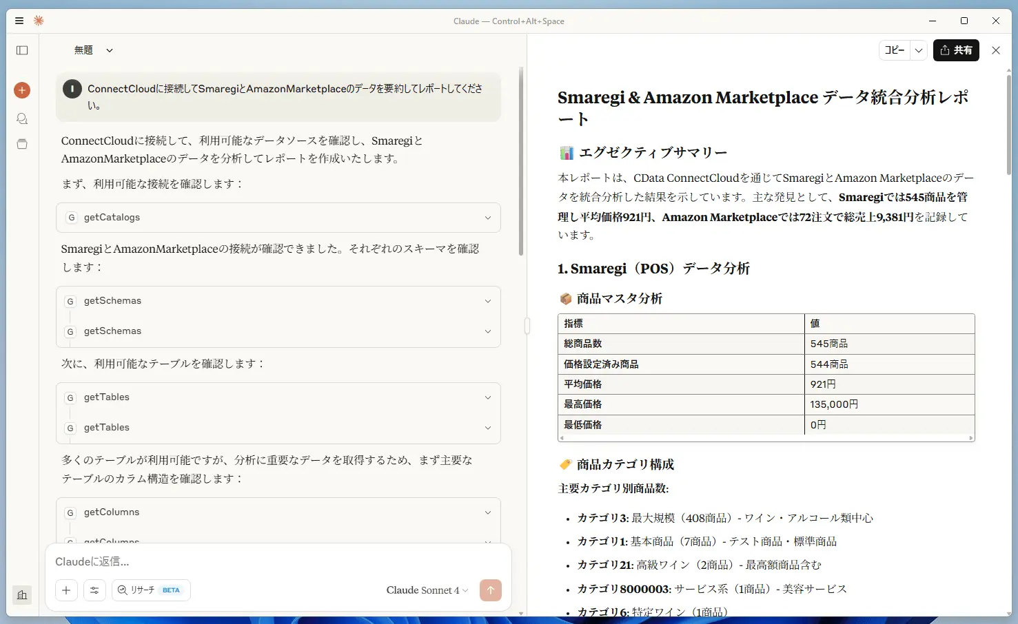The width and height of the screenshot is (1018, 624).
Task: Click the account icon at bottom left
Action: [21, 595]
